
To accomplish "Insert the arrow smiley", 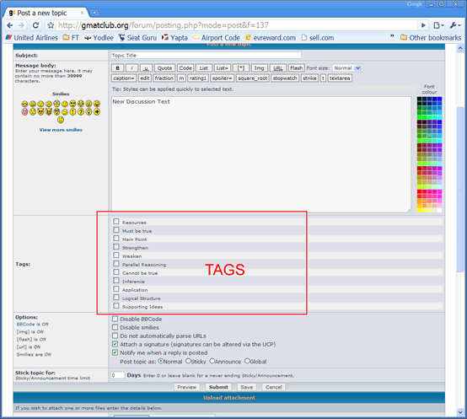I will (x=97, y=111).
